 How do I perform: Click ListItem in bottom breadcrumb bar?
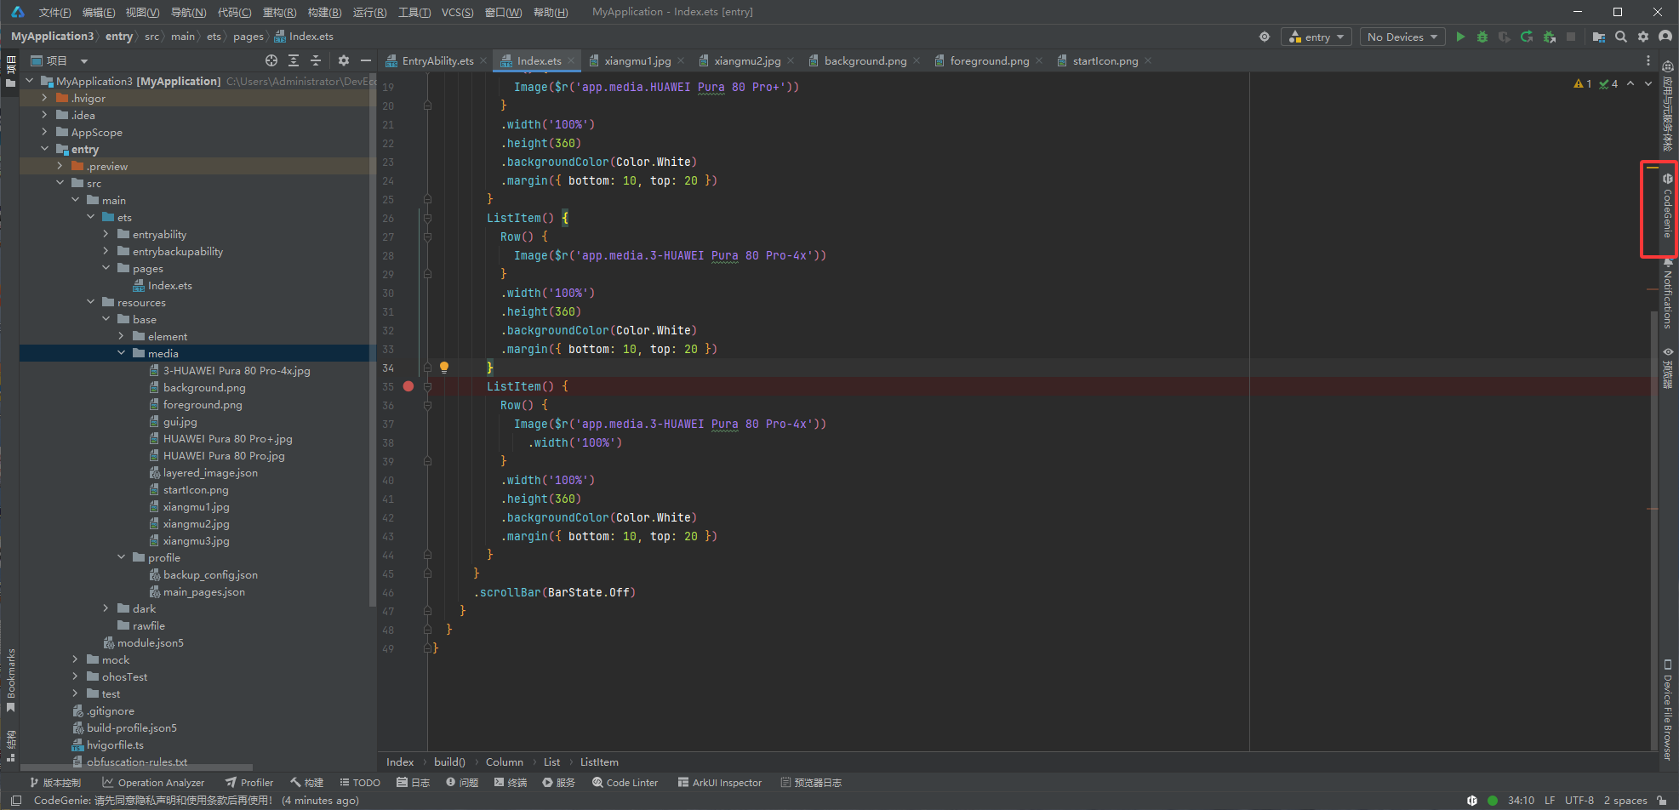[x=599, y=762]
